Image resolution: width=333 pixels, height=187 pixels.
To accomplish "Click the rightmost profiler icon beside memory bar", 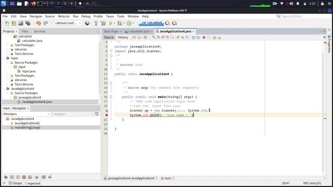I will click(x=175, y=23).
